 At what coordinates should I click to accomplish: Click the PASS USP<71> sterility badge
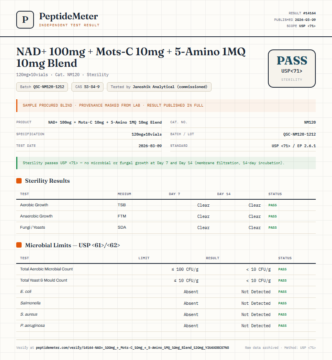(x=291, y=68)
